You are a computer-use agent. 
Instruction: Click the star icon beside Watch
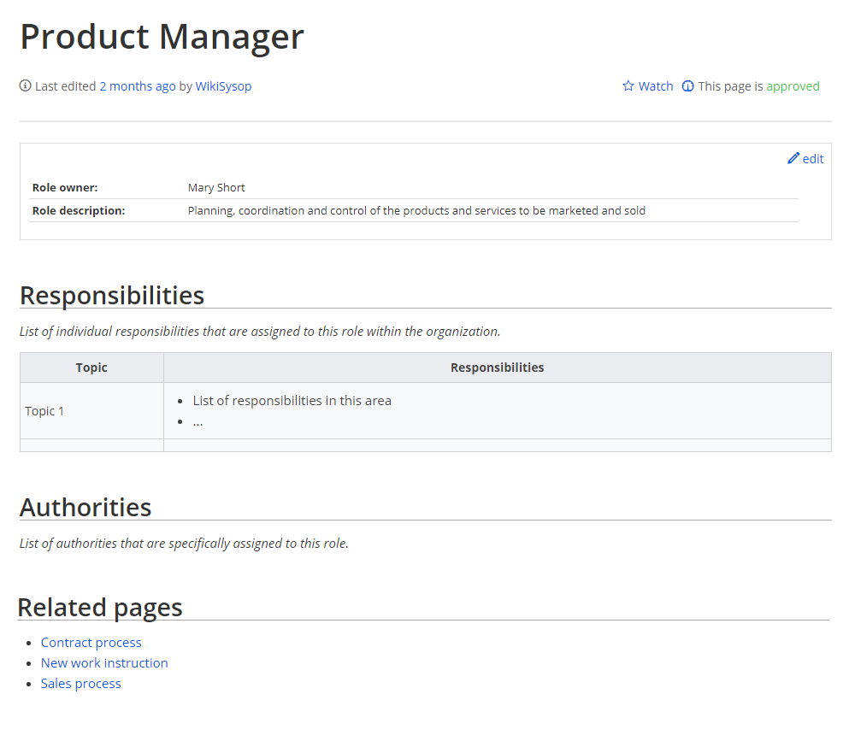tap(628, 86)
